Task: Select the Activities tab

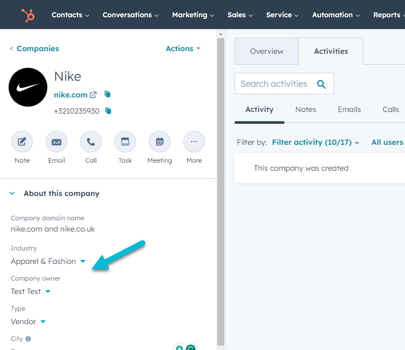Action: 331,51
